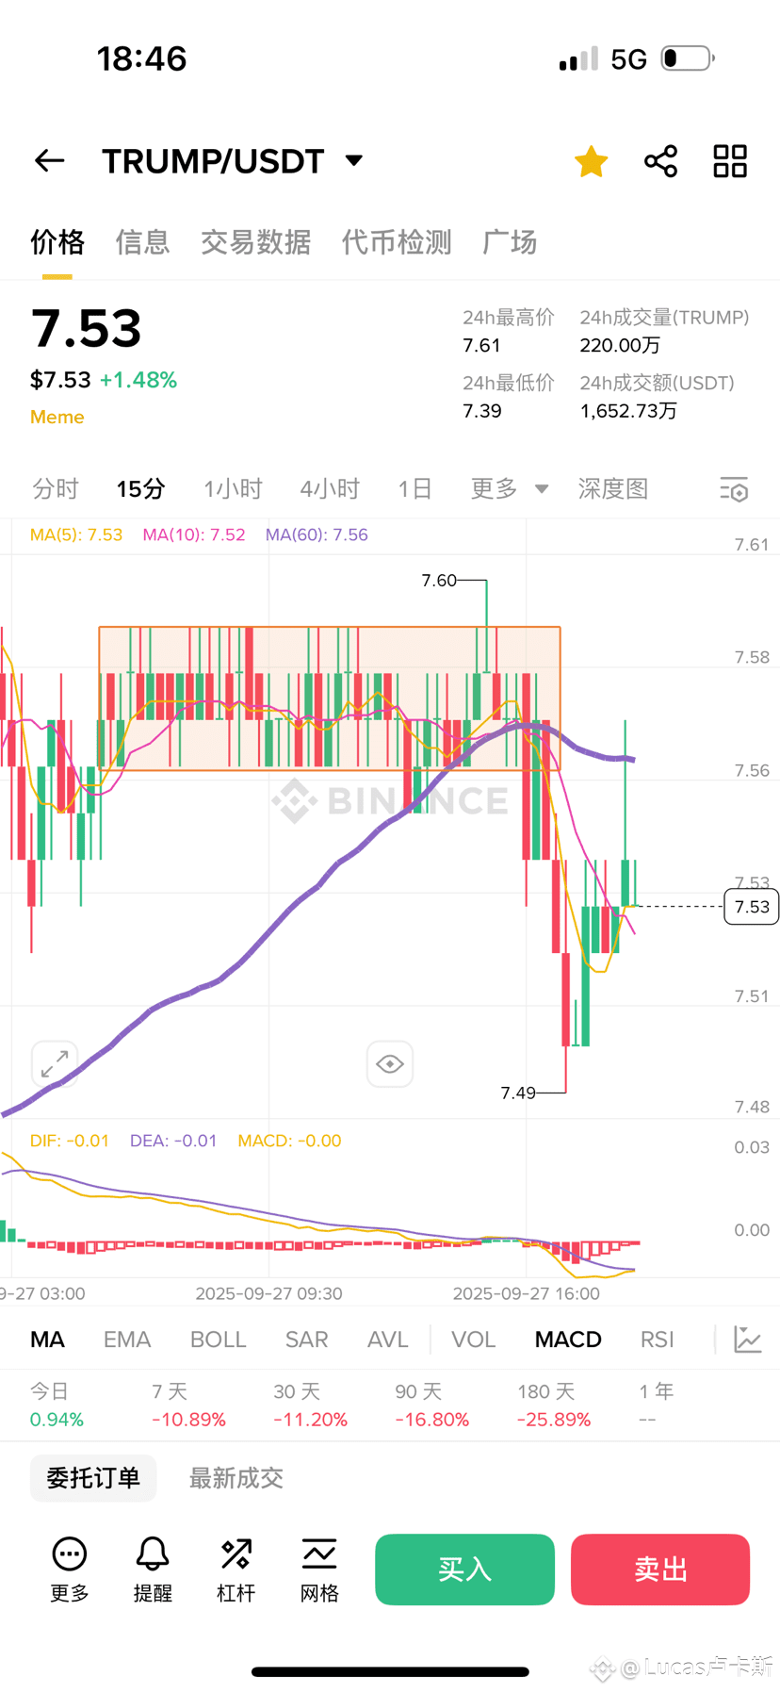Select the 分时 chart interval

coord(56,488)
